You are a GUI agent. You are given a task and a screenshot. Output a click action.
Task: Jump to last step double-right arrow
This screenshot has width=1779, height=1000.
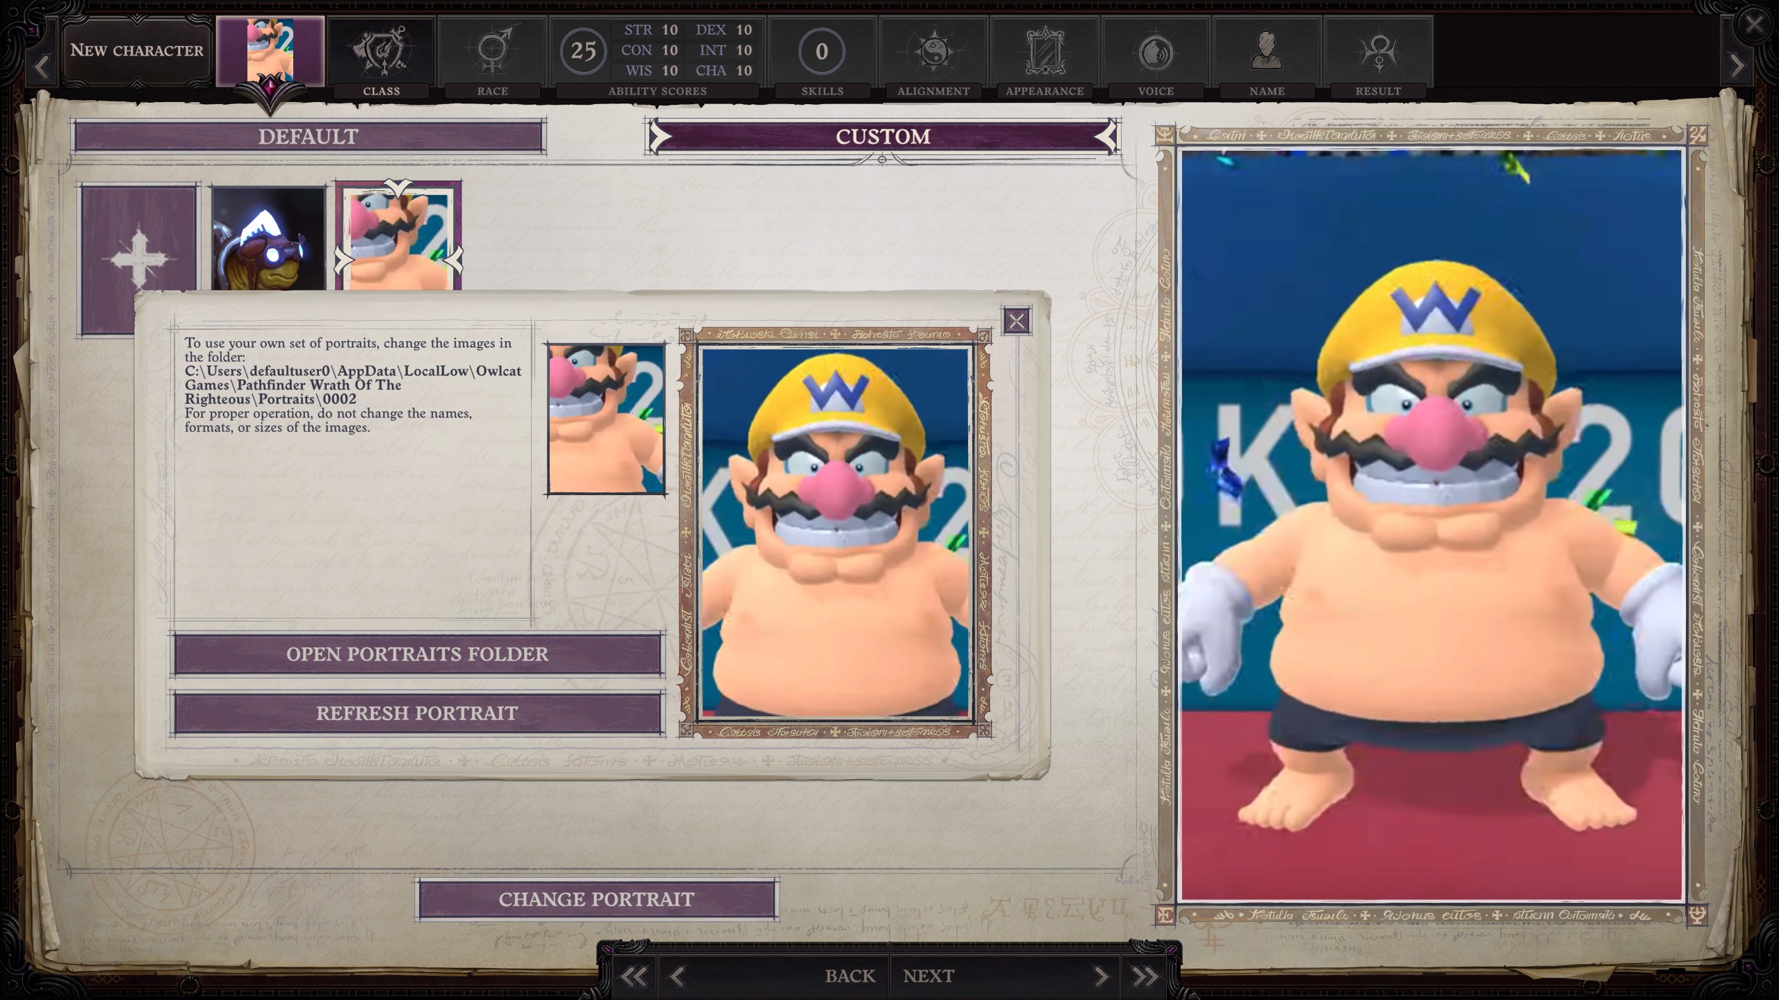click(1145, 976)
